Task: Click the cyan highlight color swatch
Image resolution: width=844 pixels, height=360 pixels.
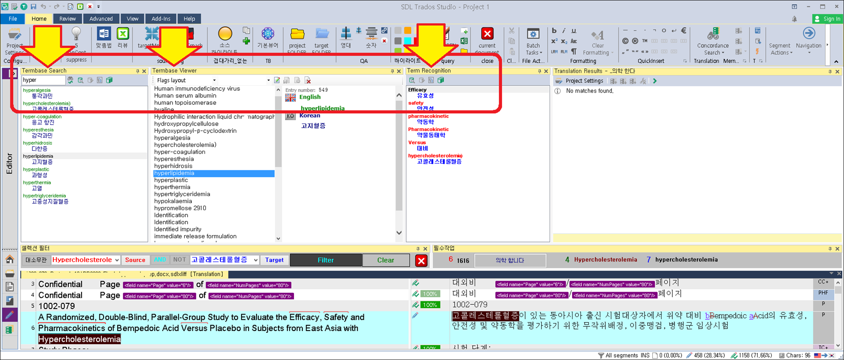Action: pos(407,41)
